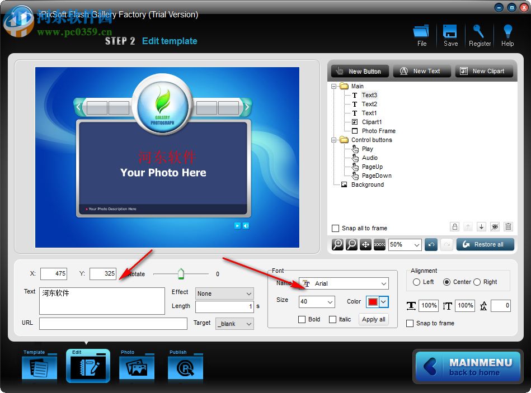Click the Restore all button

click(x=485, y=244)
